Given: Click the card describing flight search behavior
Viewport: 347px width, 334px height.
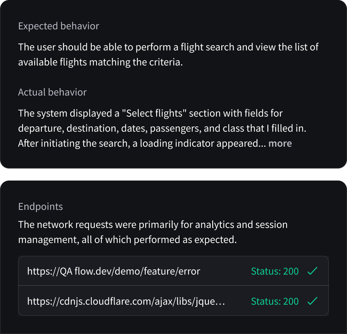Looking at the screenshot, I should pos(173,85).
